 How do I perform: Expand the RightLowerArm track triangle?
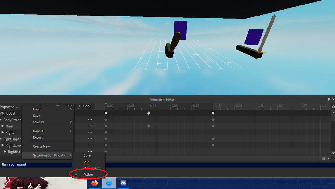[3, 145]
